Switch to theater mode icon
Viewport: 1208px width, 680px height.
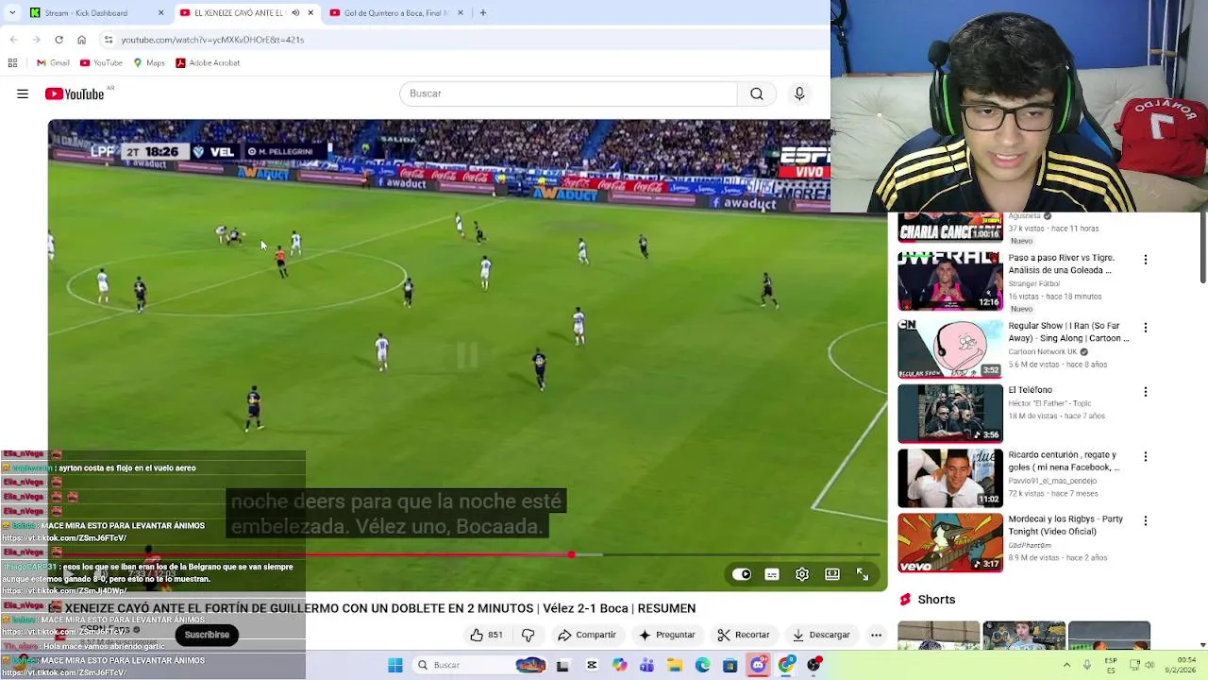(x=832, y=574)
